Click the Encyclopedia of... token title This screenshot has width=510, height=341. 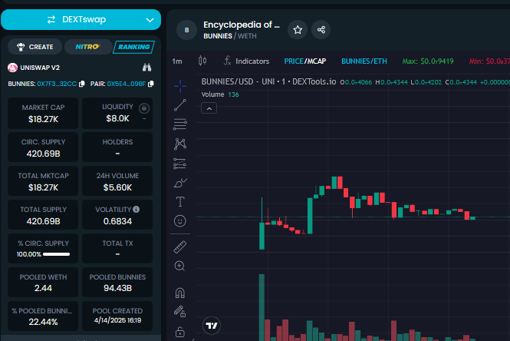pyautogui.click(x=242, y=25)
